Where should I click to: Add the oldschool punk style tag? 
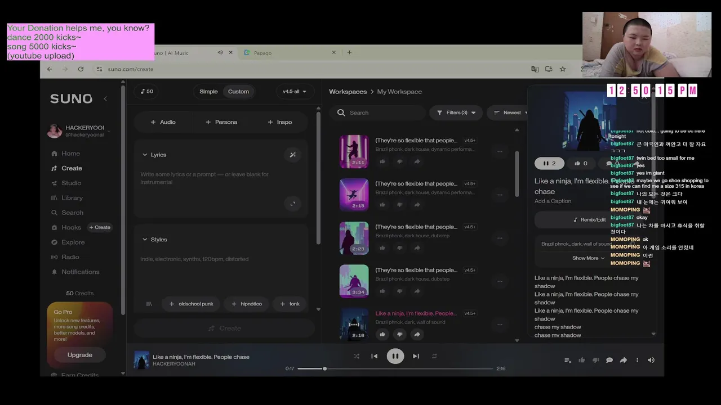pos(191,304)
